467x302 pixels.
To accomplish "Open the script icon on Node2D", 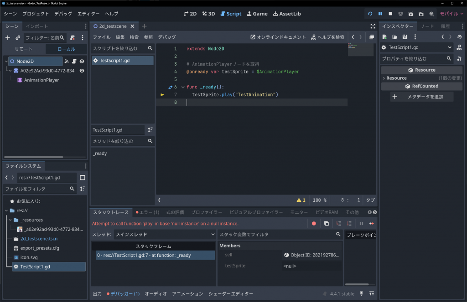I will pyautogui.click(x=74, y=61).
